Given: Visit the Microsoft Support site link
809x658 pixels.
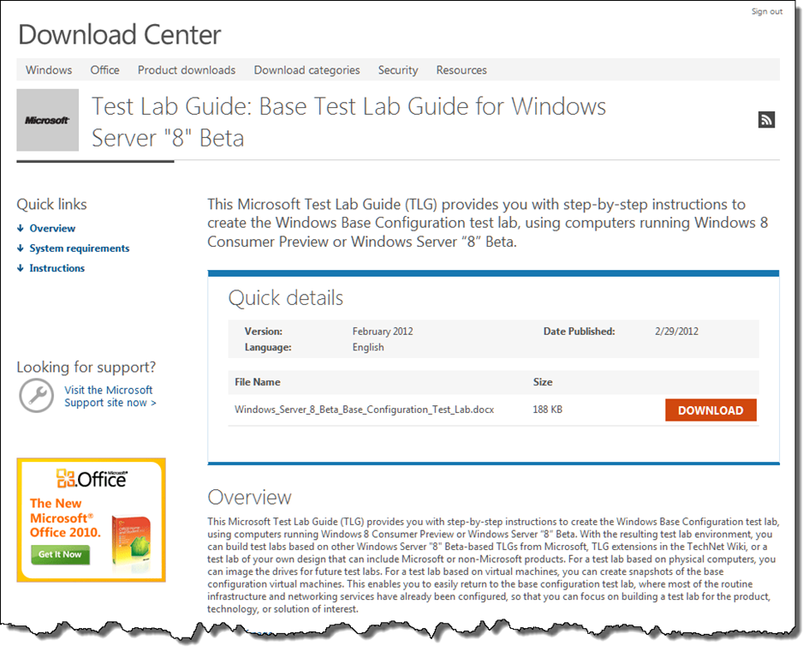Looking at the screenshot, I should [x=110, y=396].
